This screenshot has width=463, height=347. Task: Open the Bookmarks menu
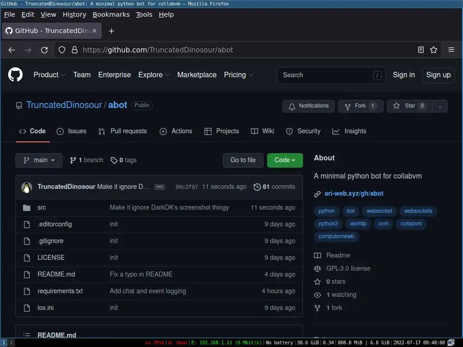(x=111, y=14)
